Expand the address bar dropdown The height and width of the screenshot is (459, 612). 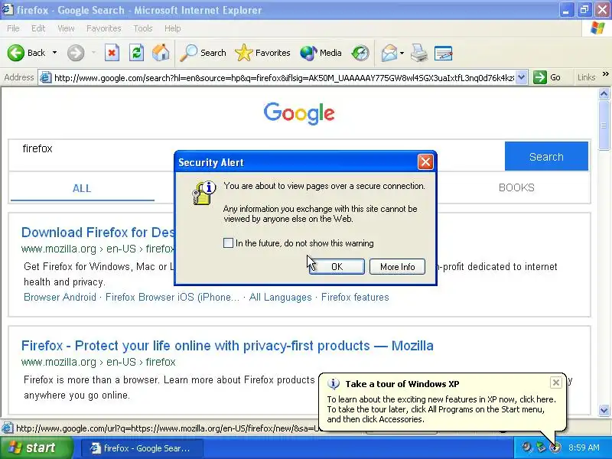point(522,77)
